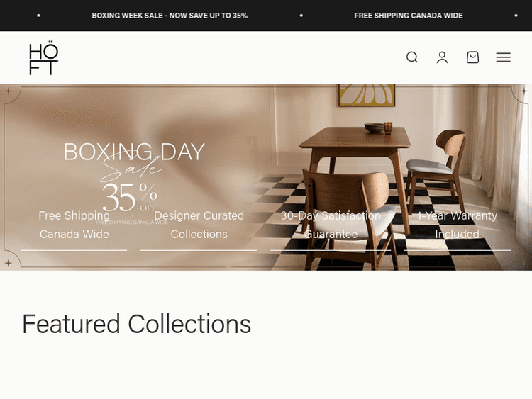
Task: Click the Boxing Week Sale announcement
Action: point(170,16)
